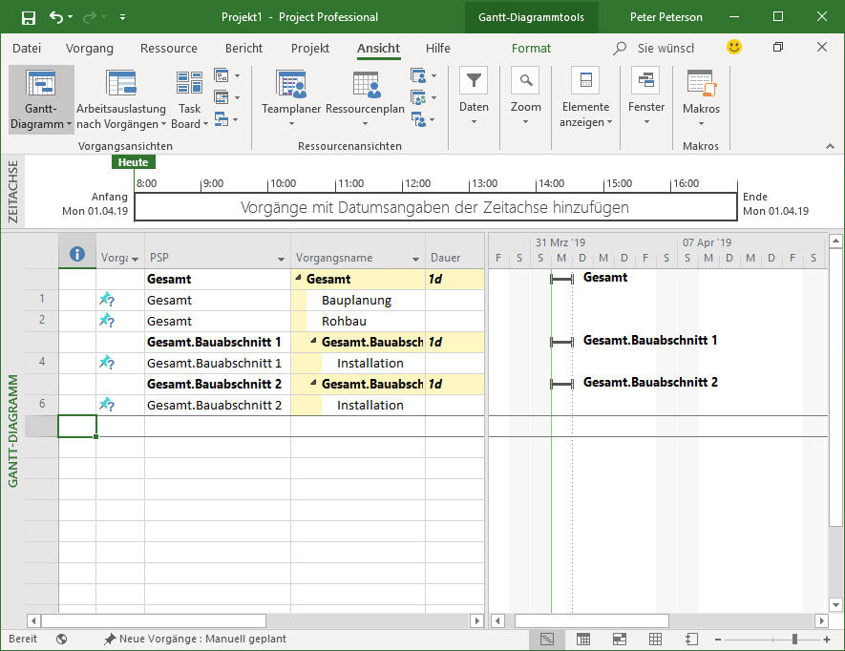Open Arbeitsauslastung nach Vorgängen view
The image size is (845, 651).
(121, 100)
